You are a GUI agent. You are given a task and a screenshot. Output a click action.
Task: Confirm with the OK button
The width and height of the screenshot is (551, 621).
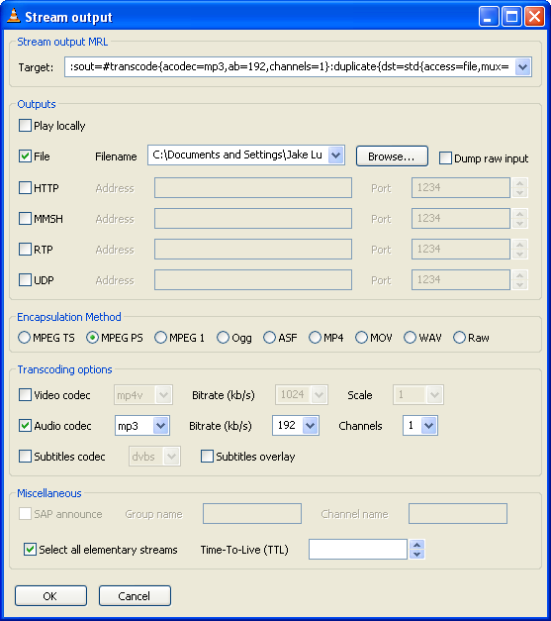tap(50, 595)
